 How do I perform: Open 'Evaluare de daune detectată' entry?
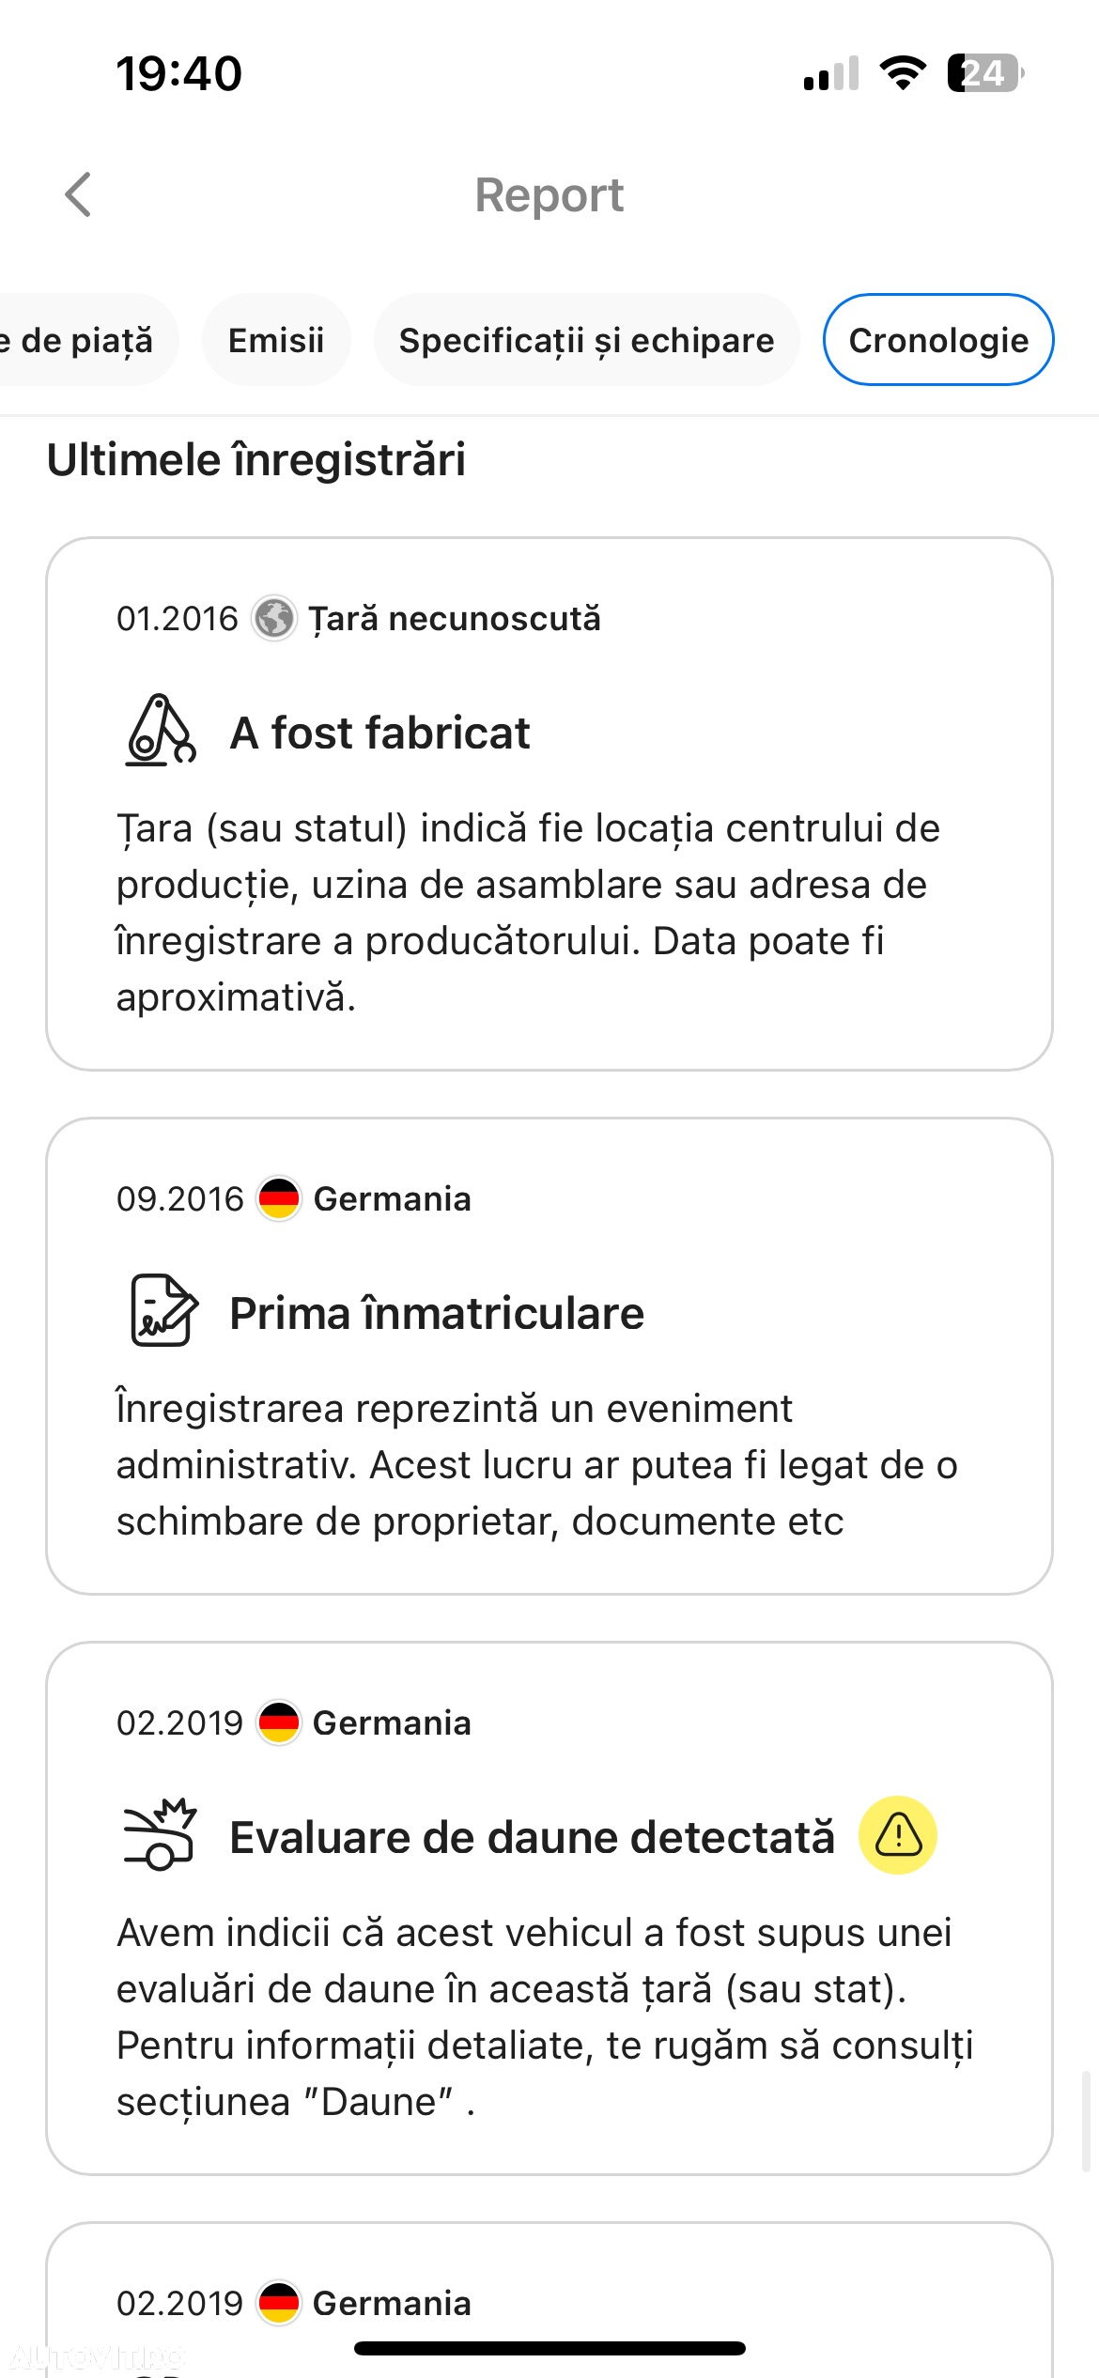(x=549, y=1908)
